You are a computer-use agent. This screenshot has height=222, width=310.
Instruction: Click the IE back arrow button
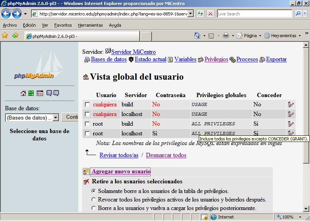coord(6,14)
